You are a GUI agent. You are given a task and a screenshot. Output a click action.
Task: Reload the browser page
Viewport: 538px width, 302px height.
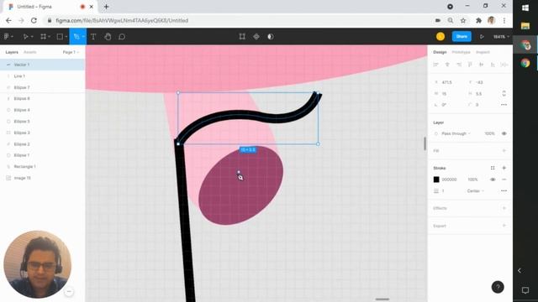34,20
